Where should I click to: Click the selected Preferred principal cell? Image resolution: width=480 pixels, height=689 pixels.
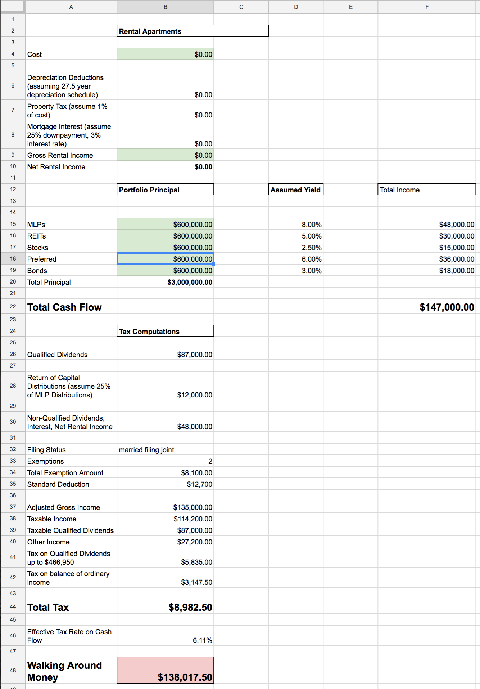(x=166, y=259)
